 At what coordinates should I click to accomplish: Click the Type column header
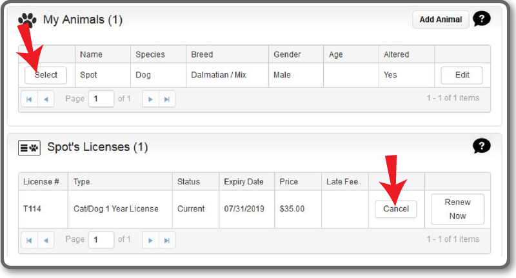point(120,182)
